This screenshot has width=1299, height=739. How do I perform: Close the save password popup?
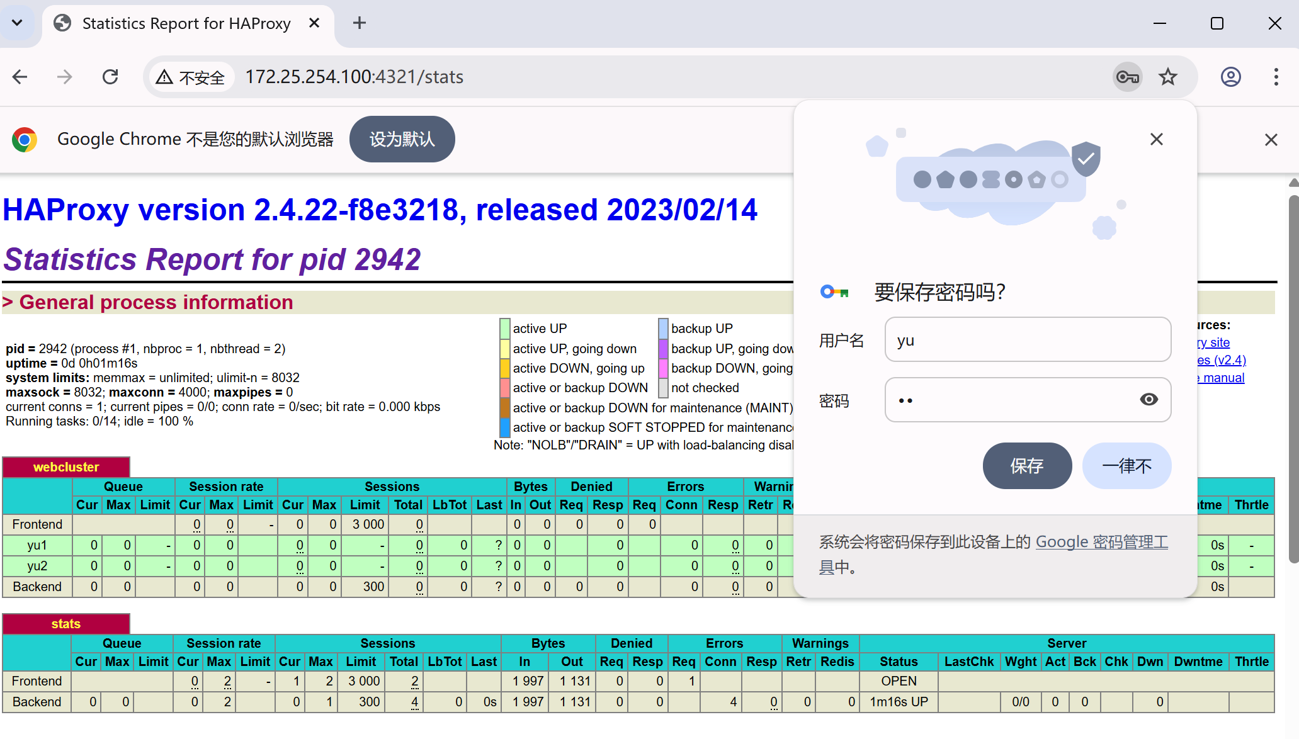click(x=1156, y=139)
